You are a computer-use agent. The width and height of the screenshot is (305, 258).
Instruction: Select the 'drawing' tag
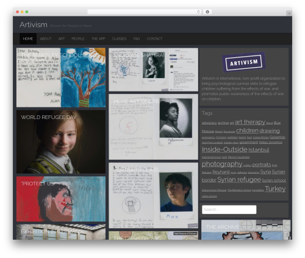click(x=270, y=131)
